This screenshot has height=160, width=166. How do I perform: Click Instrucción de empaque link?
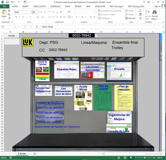[x=50, y=108]
